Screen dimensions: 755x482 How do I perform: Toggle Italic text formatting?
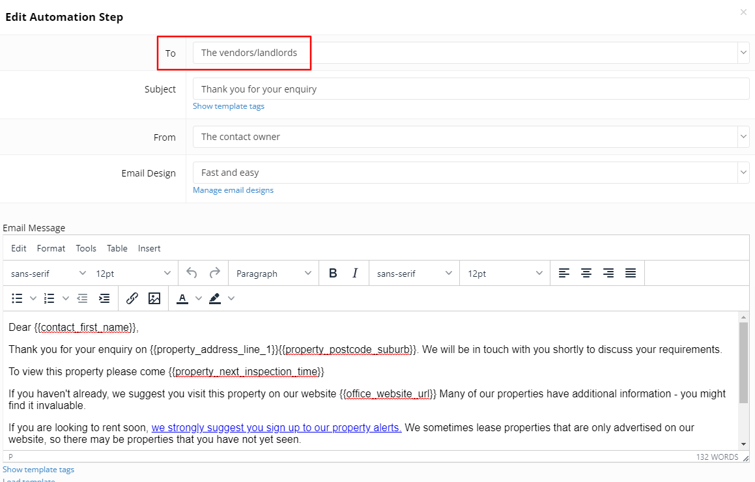coord(355,274)
